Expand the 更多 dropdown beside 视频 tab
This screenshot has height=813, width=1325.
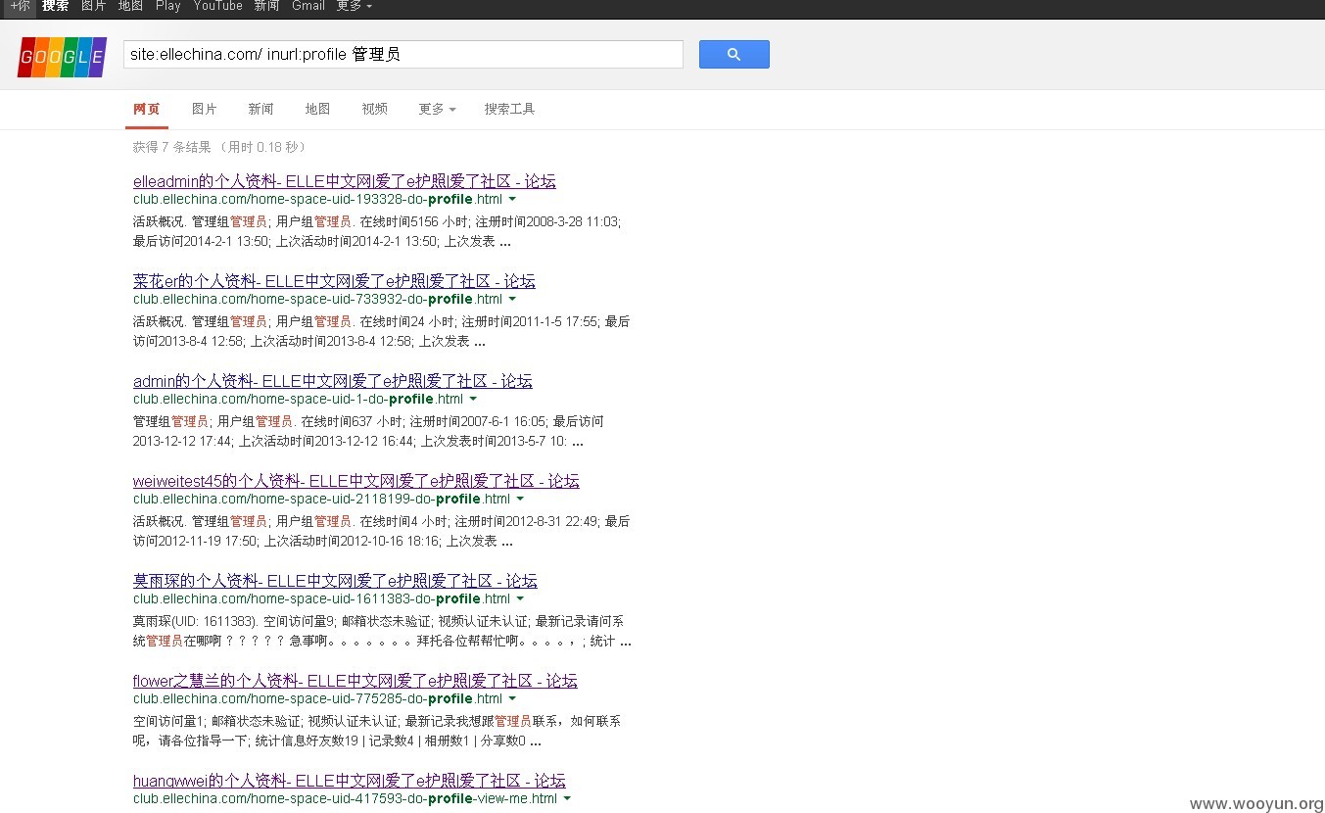coord(437,109)
